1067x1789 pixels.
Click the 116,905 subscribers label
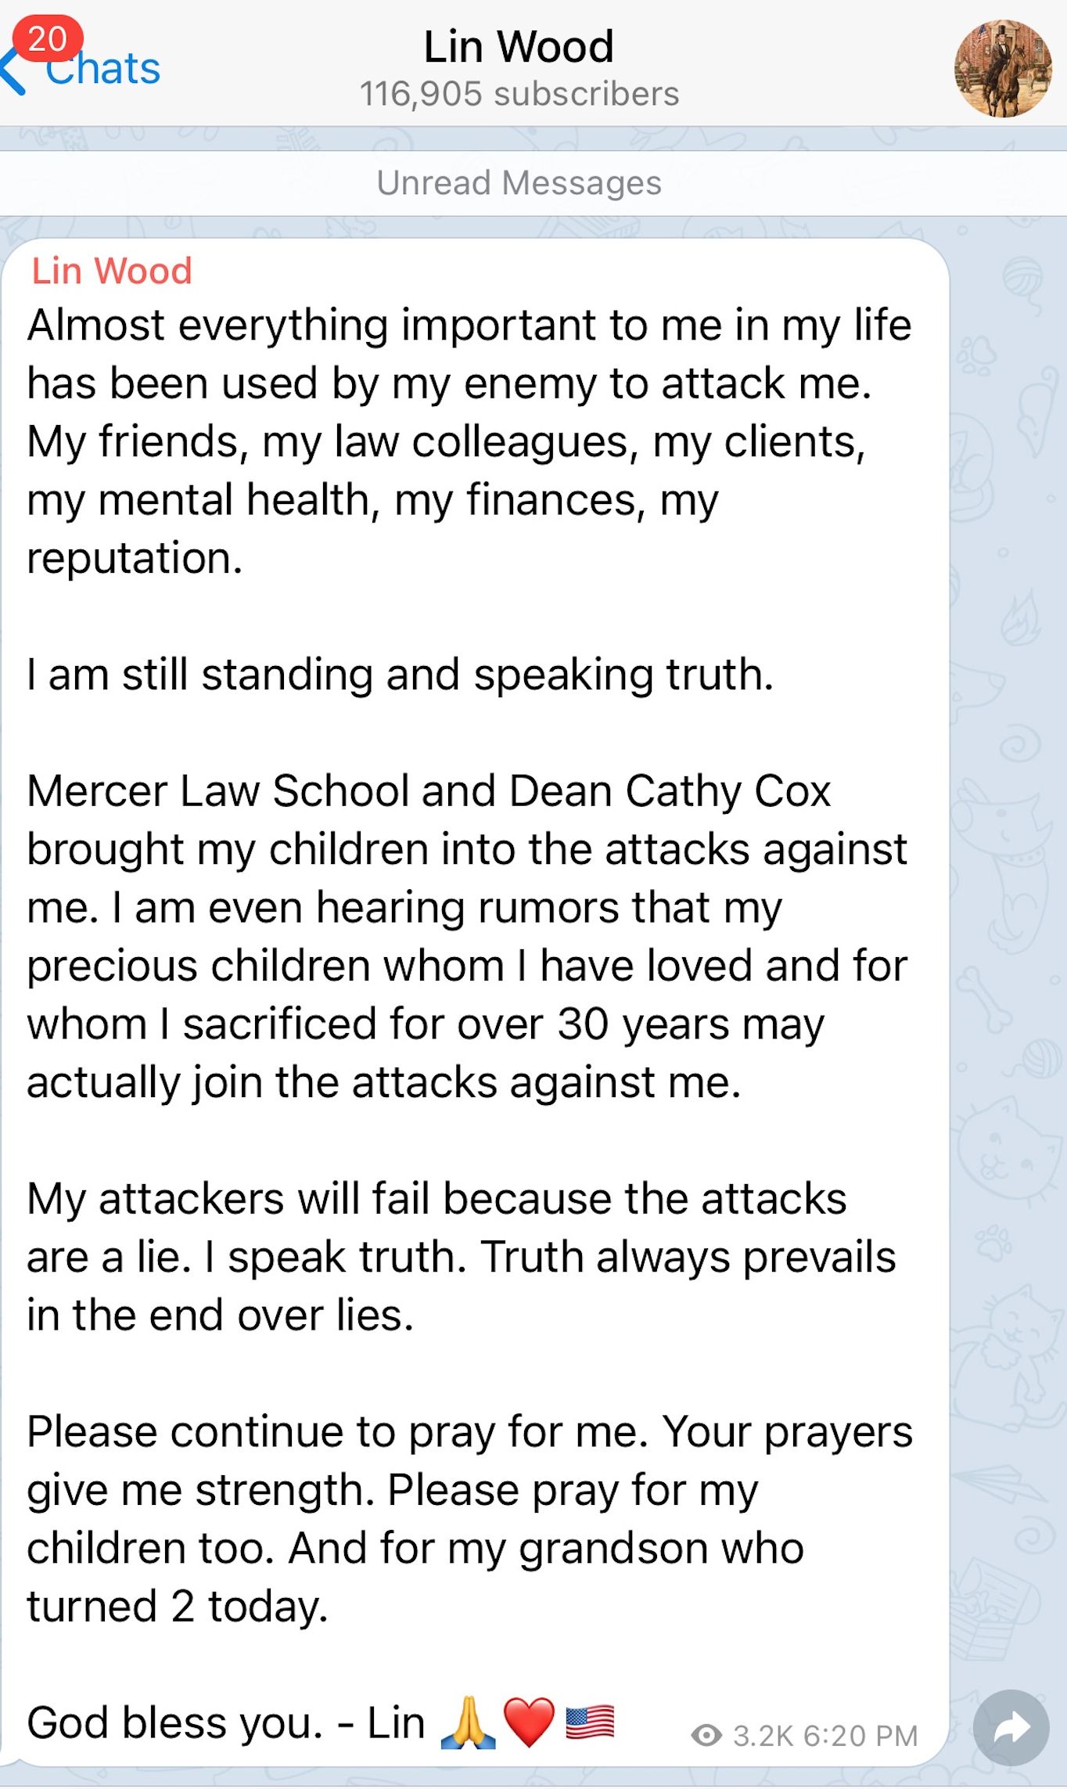point(519,95)
